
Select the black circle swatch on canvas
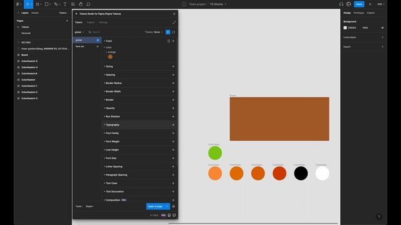301,174
